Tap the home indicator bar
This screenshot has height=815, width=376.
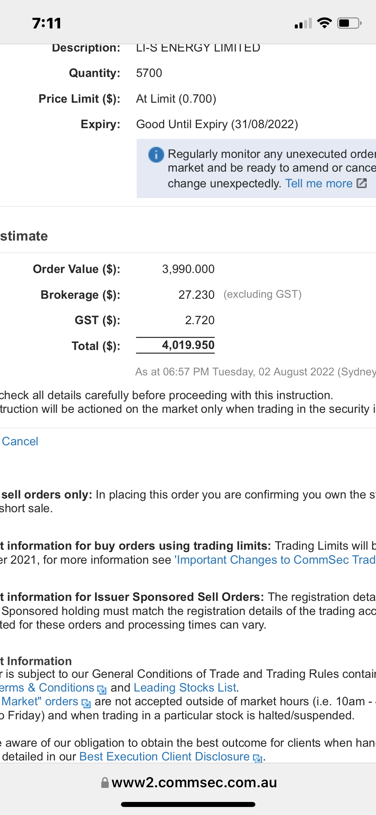188,804
